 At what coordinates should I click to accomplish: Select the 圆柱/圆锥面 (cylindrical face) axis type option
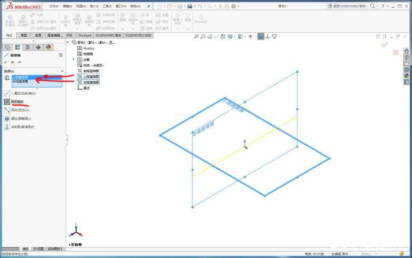(17, 119)
